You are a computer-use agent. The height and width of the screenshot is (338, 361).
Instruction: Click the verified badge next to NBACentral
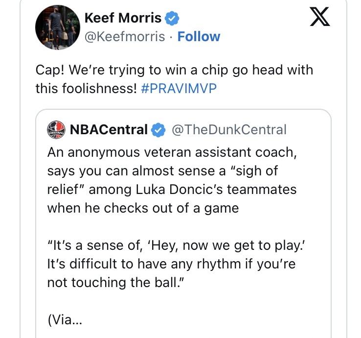click(158, 130)
